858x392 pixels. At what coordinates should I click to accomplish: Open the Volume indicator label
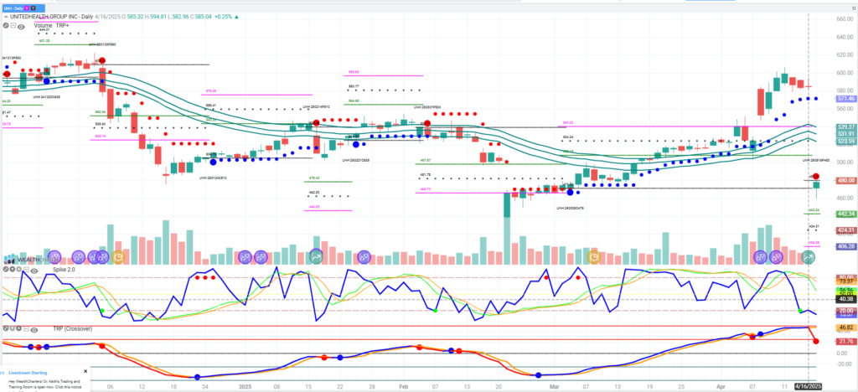(x=44, y=25)
